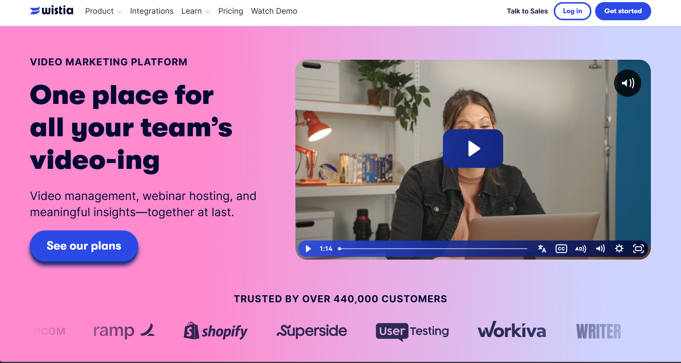Screen dimensions: 681x363
Task: Click the See our plans button
Action: tap(84, 246)
